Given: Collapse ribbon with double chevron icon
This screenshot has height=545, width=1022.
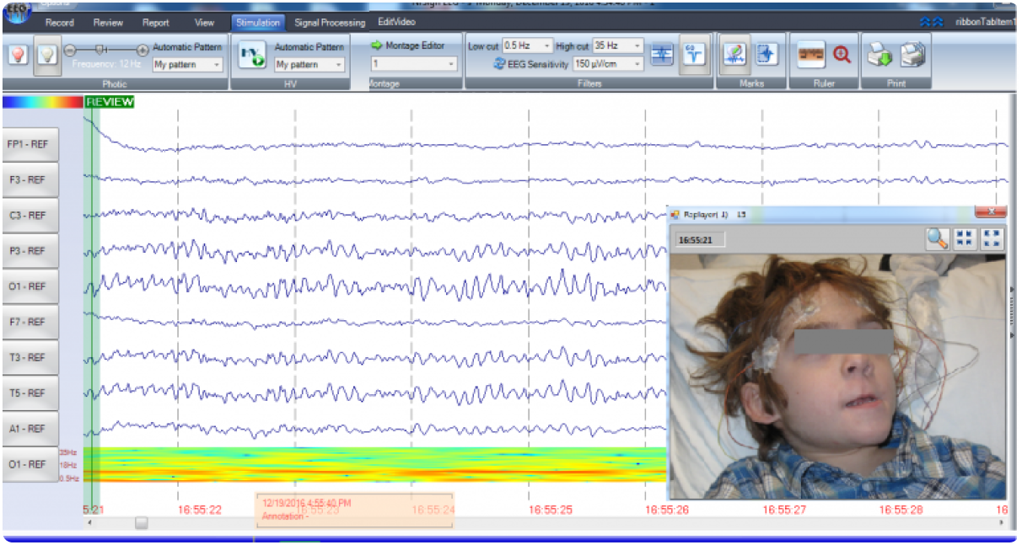Looking at the screenshot, I should coord(931,23).
